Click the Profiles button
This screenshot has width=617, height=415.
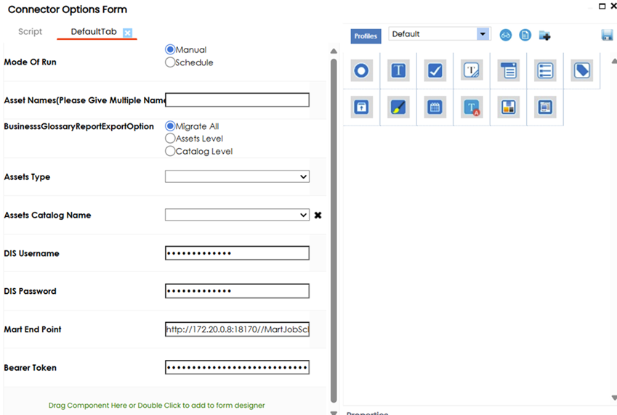(x=366, y=36)
